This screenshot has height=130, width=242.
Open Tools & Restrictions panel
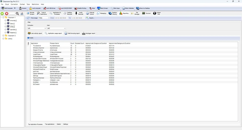[42, 13]
